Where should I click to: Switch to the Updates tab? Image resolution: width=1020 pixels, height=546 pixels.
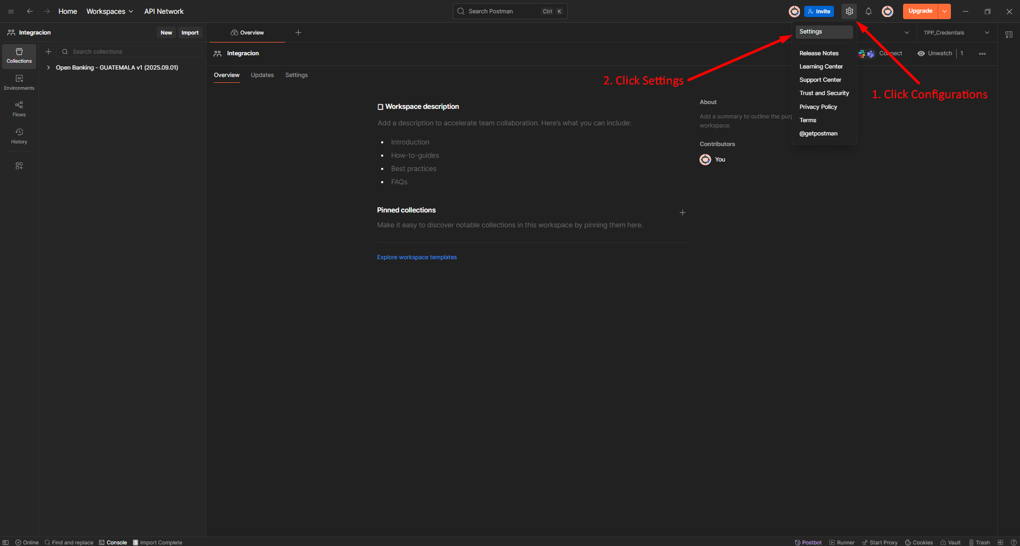click(262, 75)
